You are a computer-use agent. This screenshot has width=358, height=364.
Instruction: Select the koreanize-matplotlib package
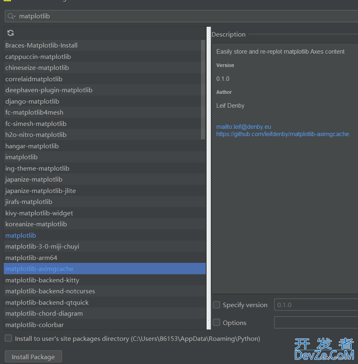(x=105, y=224)
